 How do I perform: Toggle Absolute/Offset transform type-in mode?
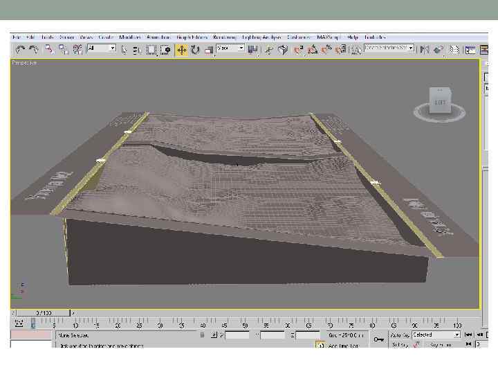[214, 335]
